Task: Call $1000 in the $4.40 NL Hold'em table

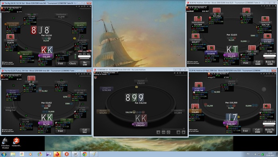Action: tap(258, 63)
